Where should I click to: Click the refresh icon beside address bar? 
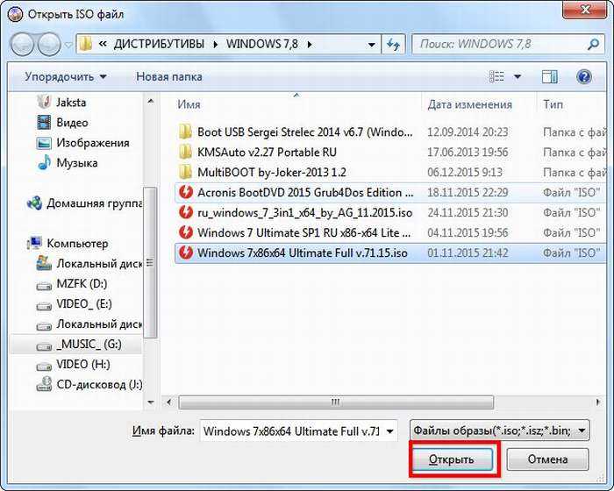(393, 44)
